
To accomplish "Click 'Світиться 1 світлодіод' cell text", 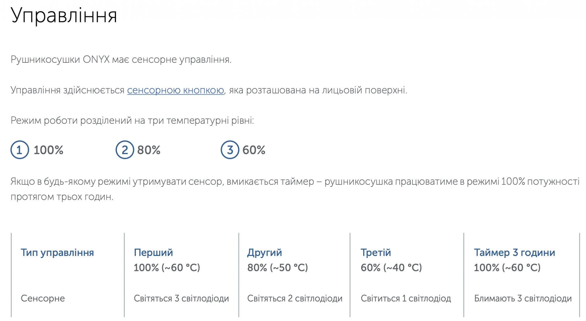I will click(406, 298).
